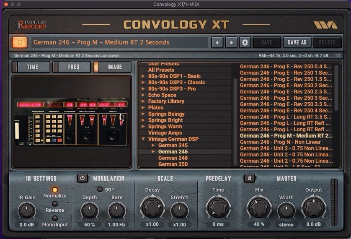Open settings gear icon
This screenshot has height=239, width=351.
[x=245, y=42]
